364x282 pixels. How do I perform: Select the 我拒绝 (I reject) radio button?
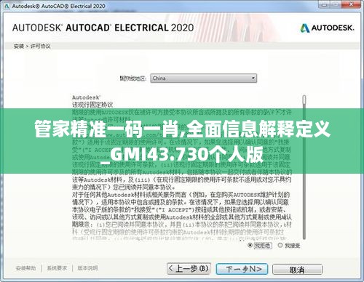pyautogui.click(x=250, y=246)
